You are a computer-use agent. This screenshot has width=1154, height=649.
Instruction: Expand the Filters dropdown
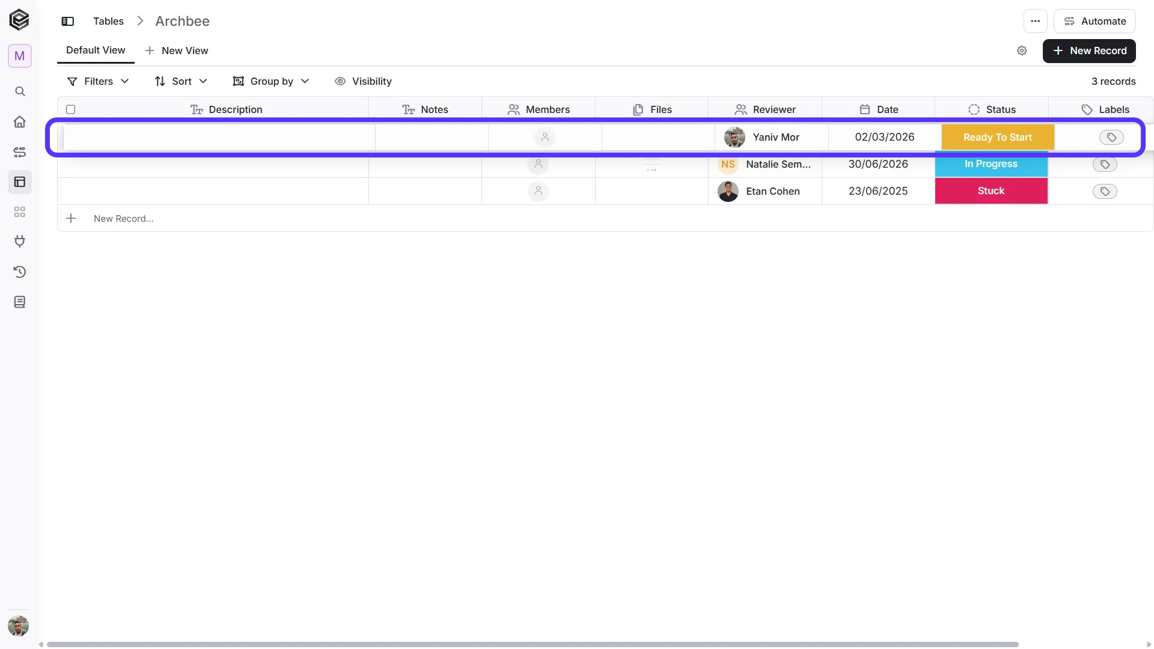[98, 81]
